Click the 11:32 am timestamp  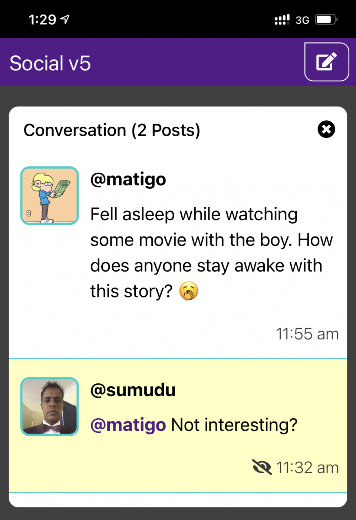coord(307,468)
